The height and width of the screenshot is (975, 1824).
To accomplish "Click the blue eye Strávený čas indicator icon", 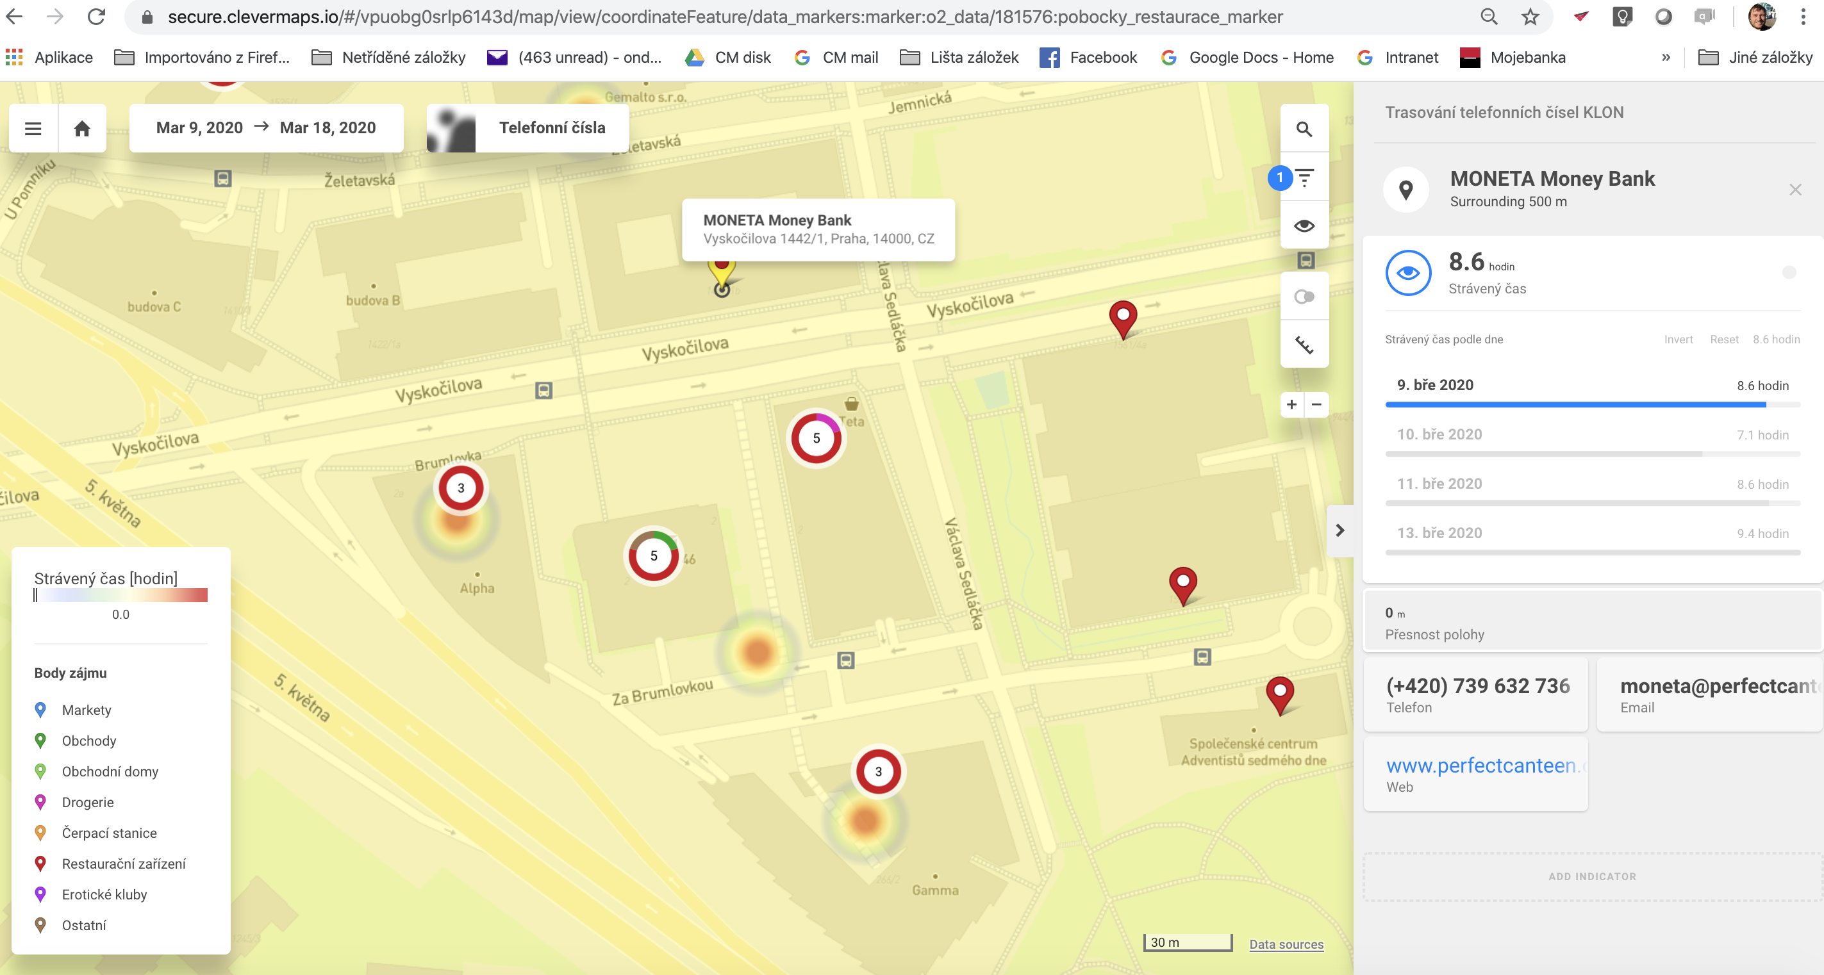I will click(x=1408, y=273).
